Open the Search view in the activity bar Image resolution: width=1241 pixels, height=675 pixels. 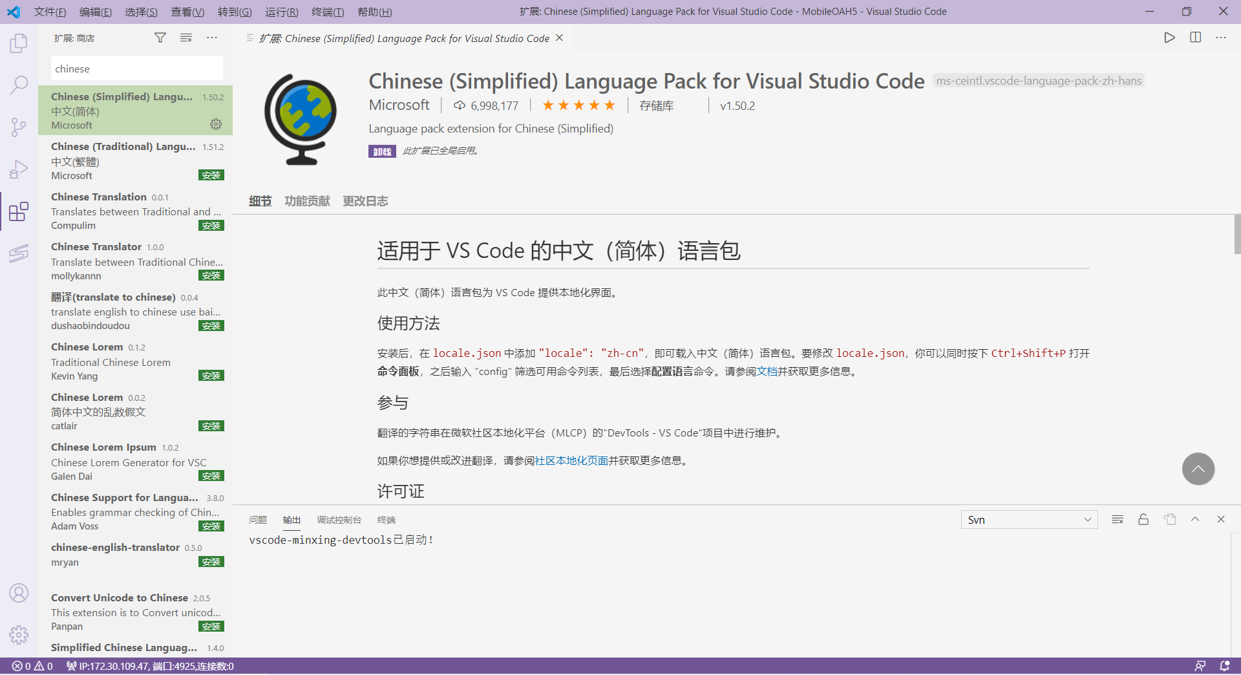coord(19,85)
